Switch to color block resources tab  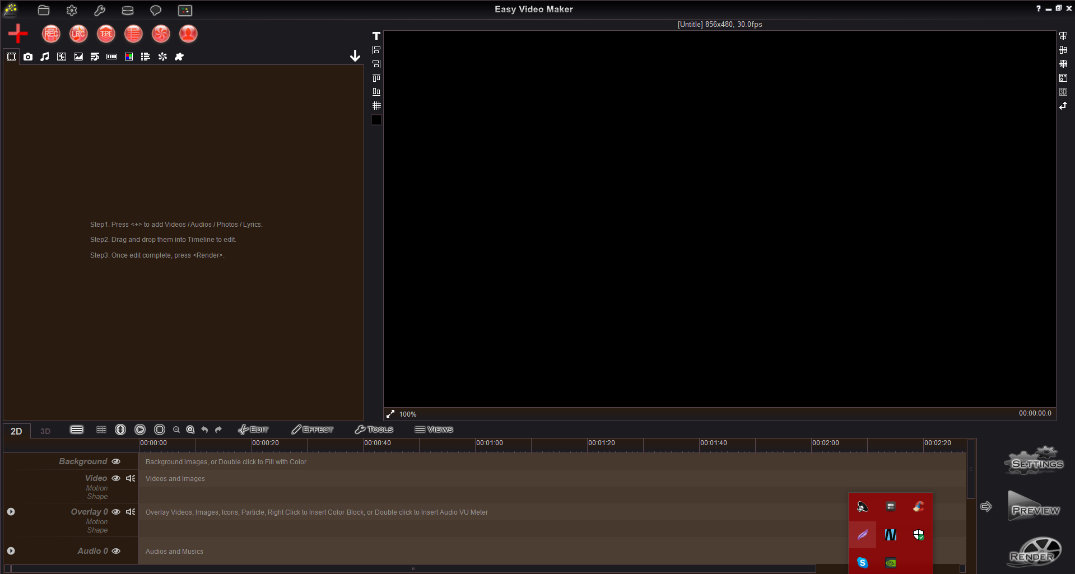click(129, 57)
